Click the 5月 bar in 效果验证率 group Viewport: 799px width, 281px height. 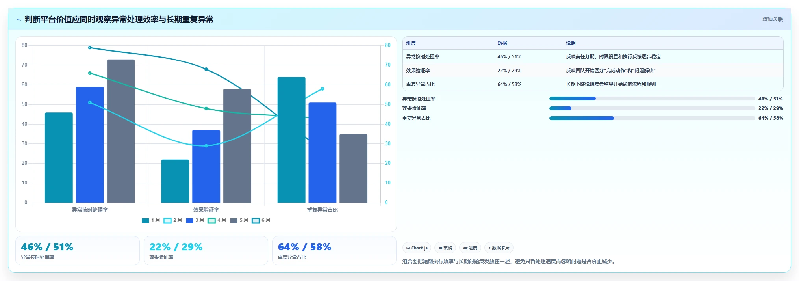click(237, 146)
